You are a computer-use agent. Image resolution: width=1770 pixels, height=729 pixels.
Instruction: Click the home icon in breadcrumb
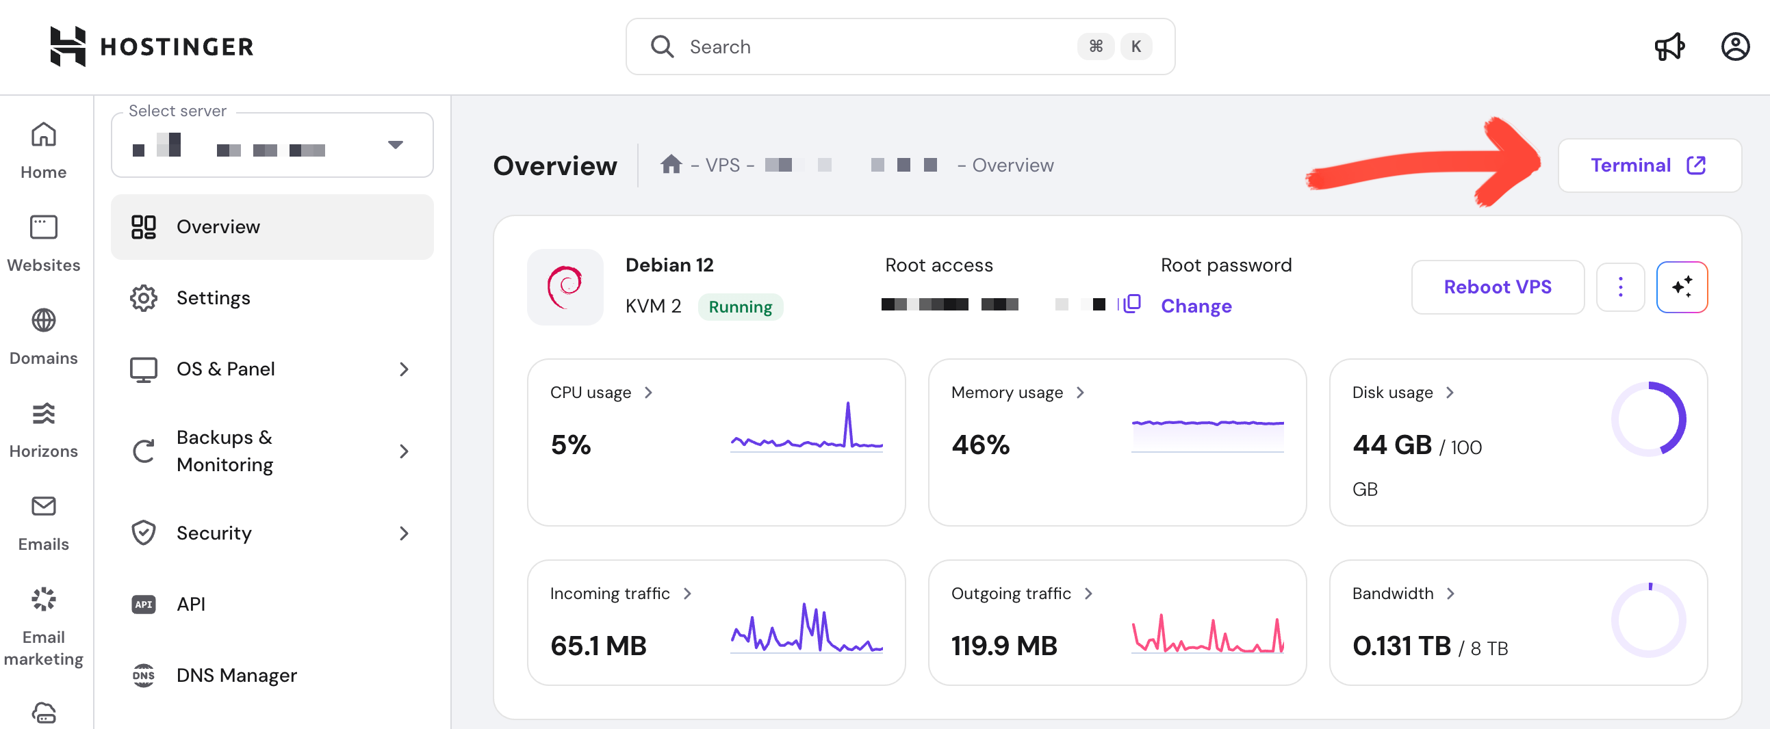[671, 165]
